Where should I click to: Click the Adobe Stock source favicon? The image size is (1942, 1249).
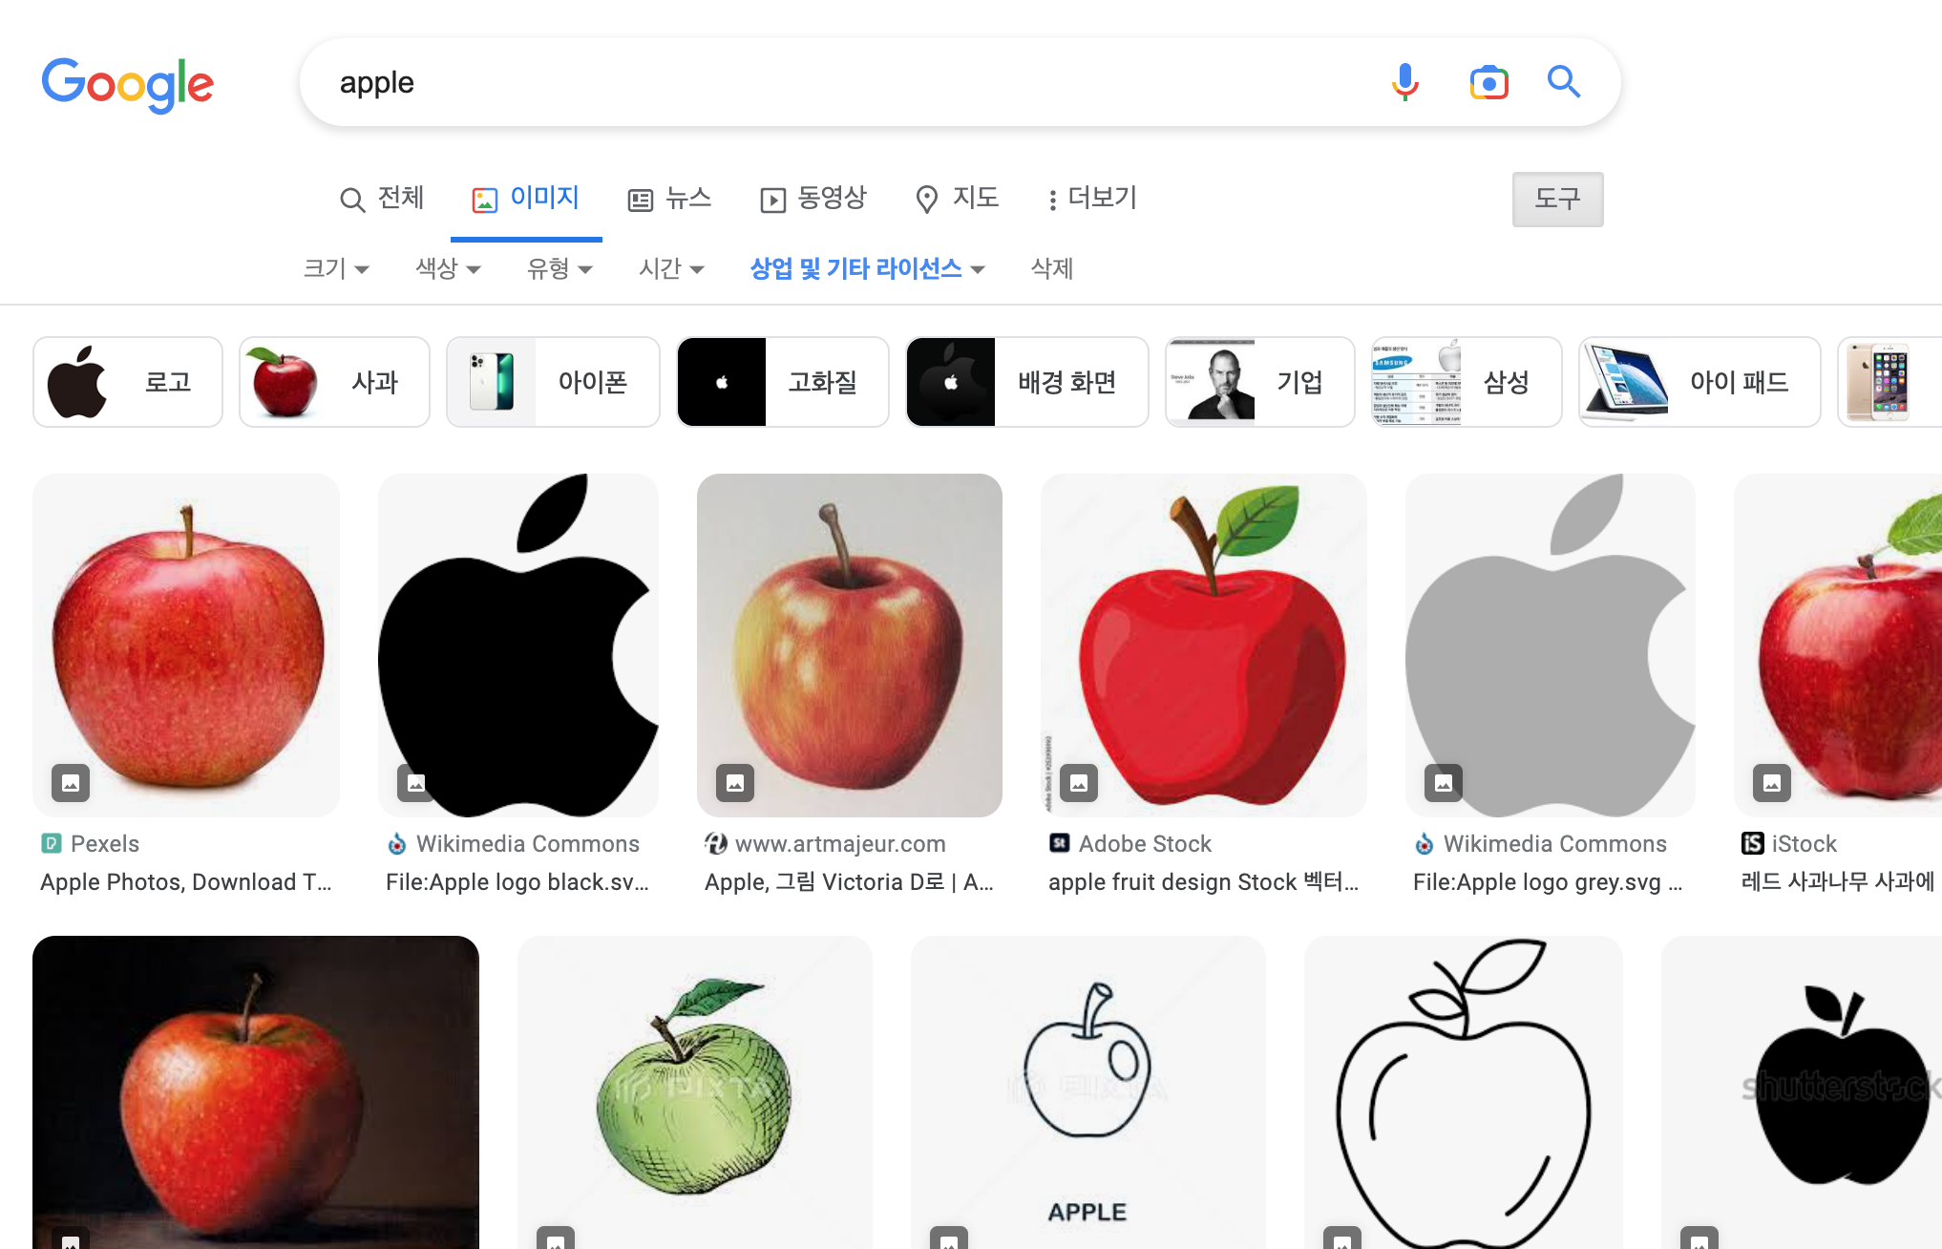coord(1059,843)
